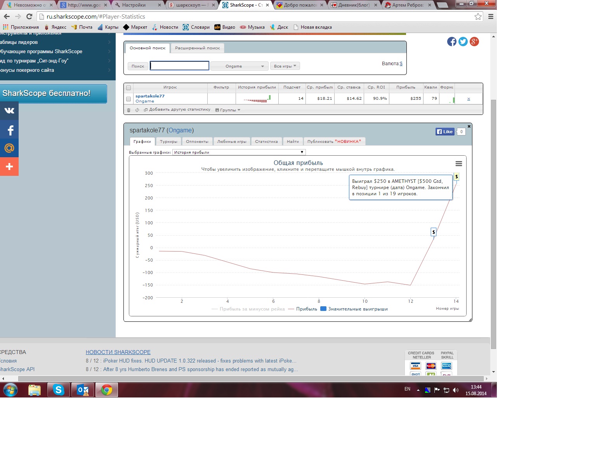Click the Google Plus round icon

pos(474,42)
